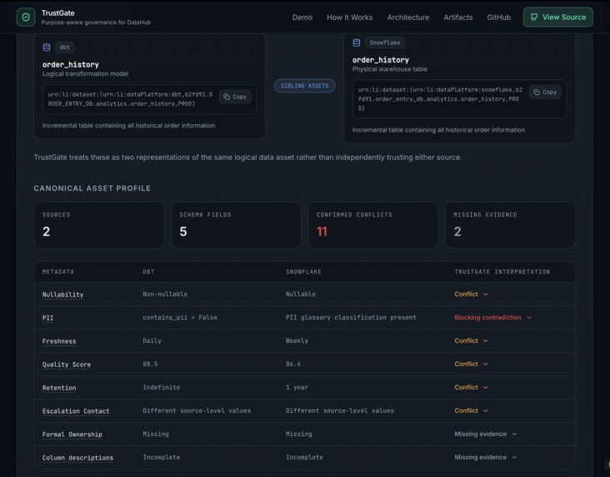610x477 pixels.
Task: Click the Retention metadata label
Action: pos(59,388)
